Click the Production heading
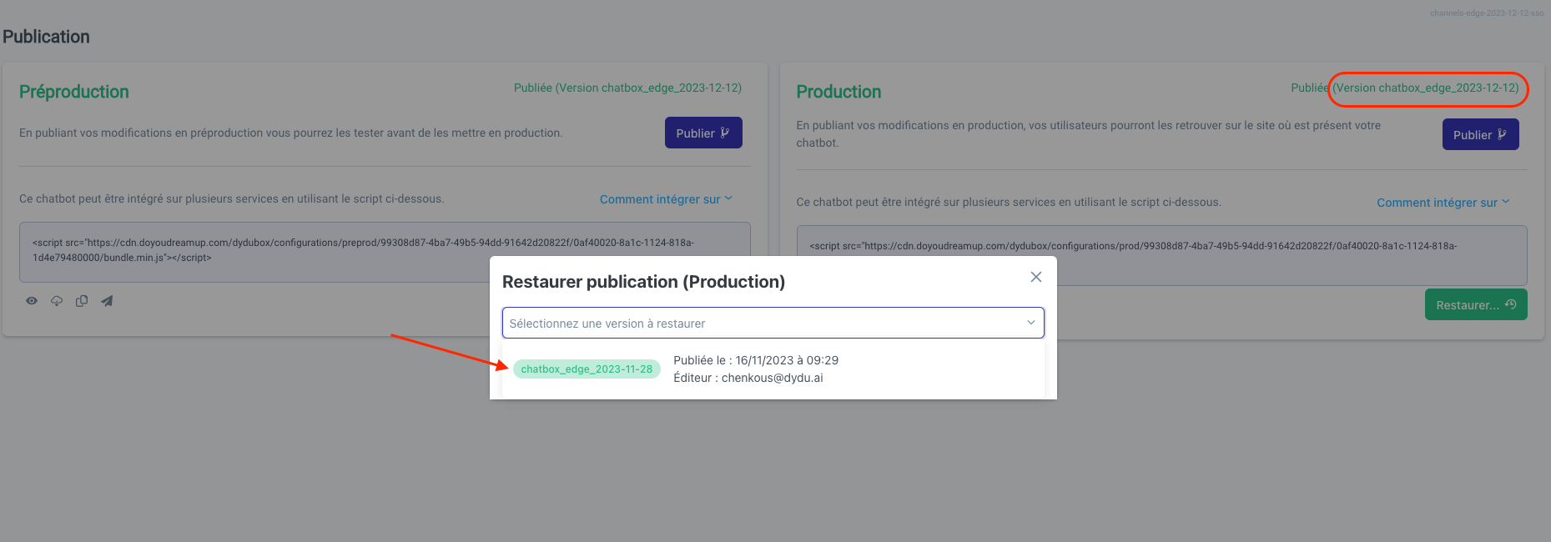 pyautogui.click(x=838, y=92)
